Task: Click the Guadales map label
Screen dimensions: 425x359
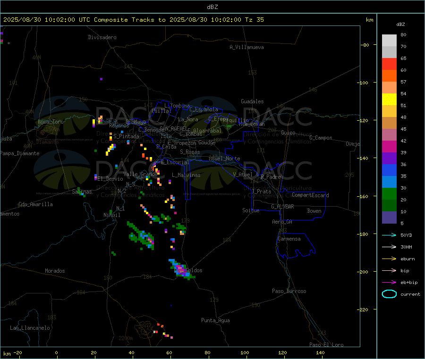Action: coord(252,101)
